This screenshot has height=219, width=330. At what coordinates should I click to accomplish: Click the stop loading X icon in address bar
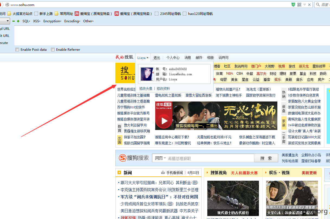pyautogui.click(x=310, y=5)
